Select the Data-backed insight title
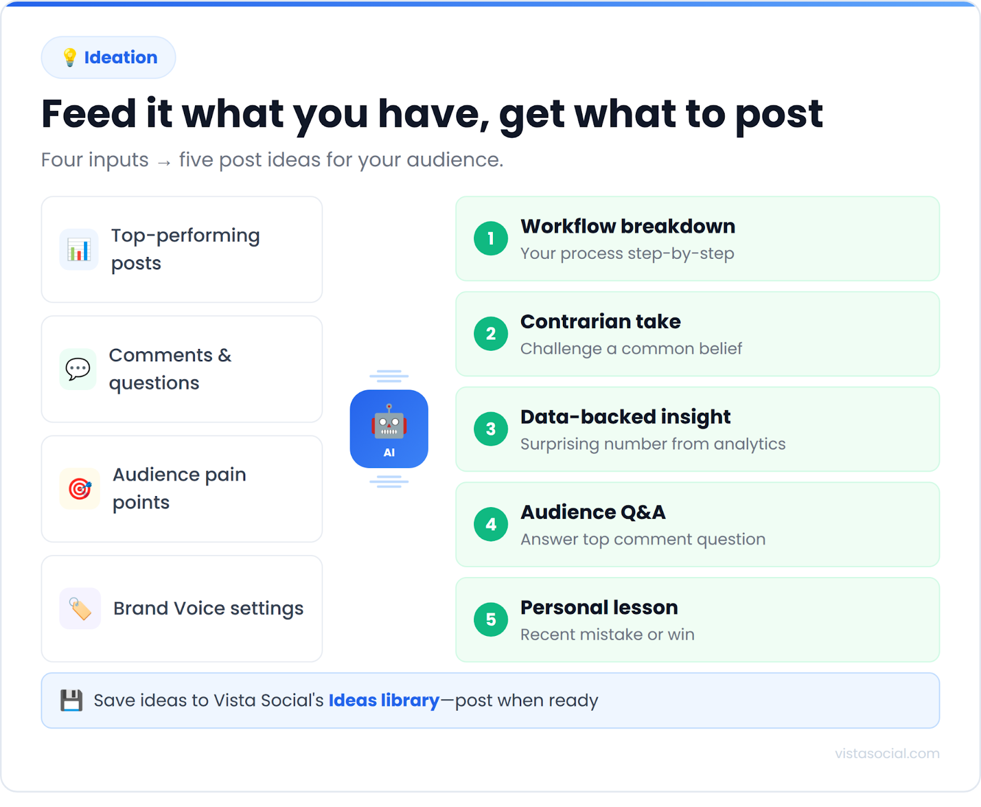The height and width of the screenshot is (807, 981). click(625, 417)
